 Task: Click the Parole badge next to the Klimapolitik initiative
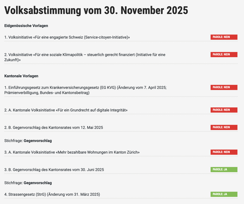coord(224,55)
